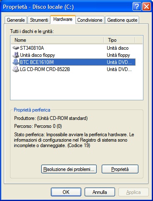Open Risoluzione dei problemi troubleshooter
Screen dimensions: 153x201
coord(69,169)
